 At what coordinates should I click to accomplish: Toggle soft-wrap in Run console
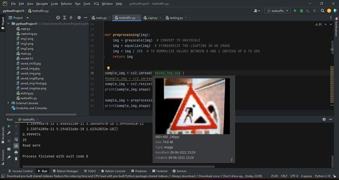(x=16, y=139)
